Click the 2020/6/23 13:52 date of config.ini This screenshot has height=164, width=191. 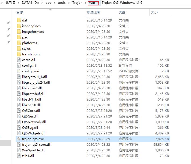tap(99, 66)
